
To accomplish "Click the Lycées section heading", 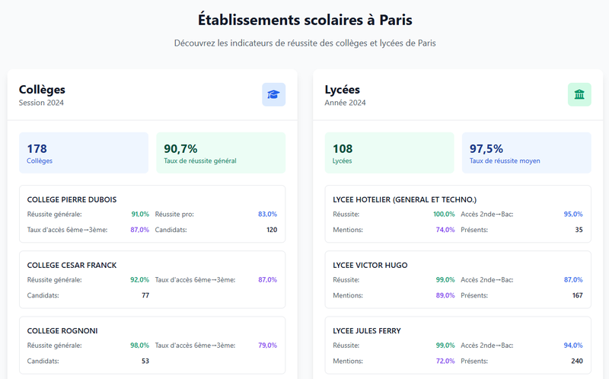I will pyautogui.click(x=343, y=90).
